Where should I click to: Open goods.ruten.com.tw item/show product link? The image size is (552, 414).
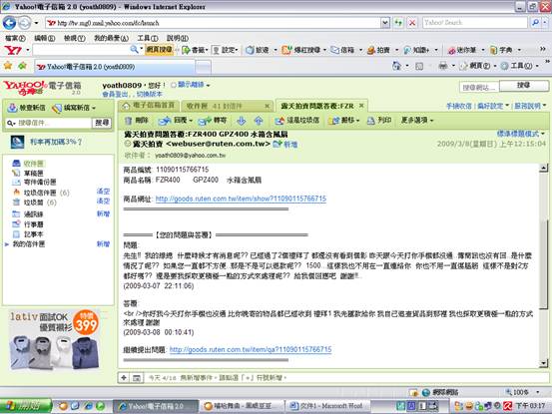241,199
